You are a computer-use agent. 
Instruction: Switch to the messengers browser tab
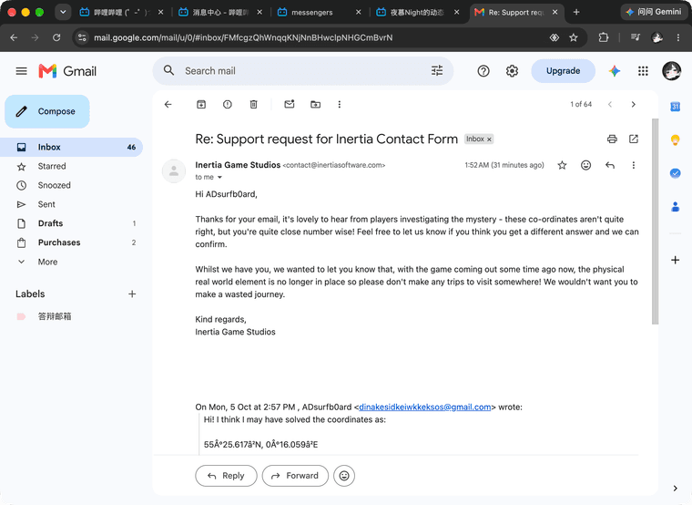[311, 13]
